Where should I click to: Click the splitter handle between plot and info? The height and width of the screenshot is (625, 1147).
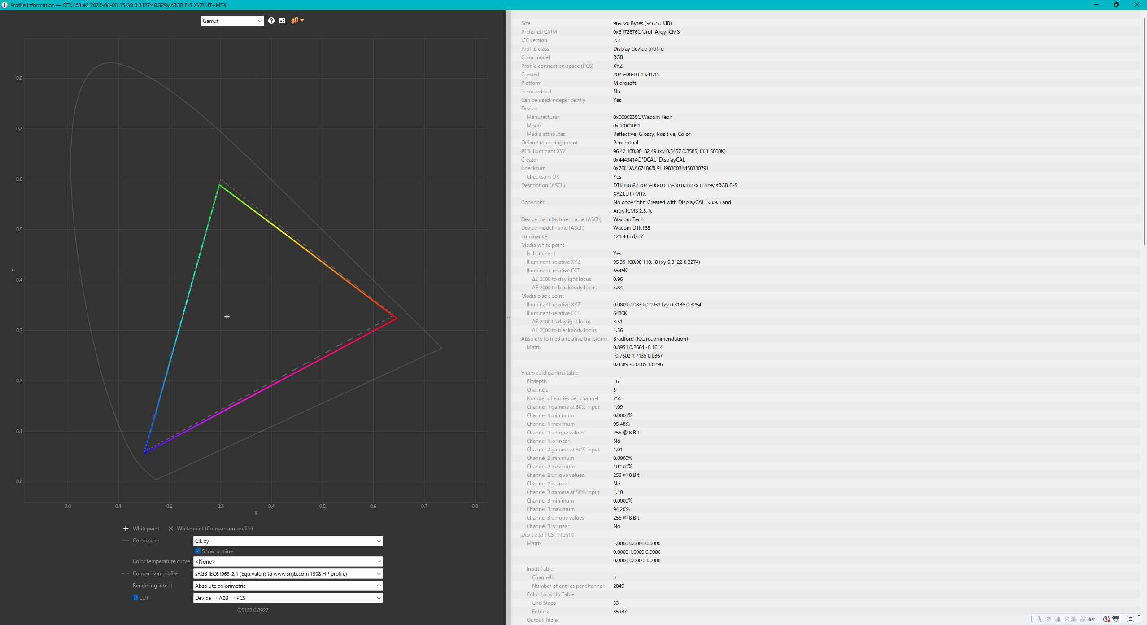click(x=508, y=317)
